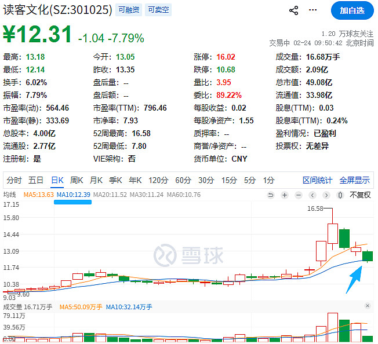Viewport: 378px width, 344px height.
Task: Click the 市盈率(TTM) 796.46 value
Action: pyautogui.click(x=155, y=108)
